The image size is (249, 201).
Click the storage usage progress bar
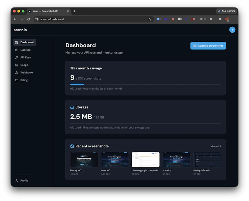(x=146, y=123)
